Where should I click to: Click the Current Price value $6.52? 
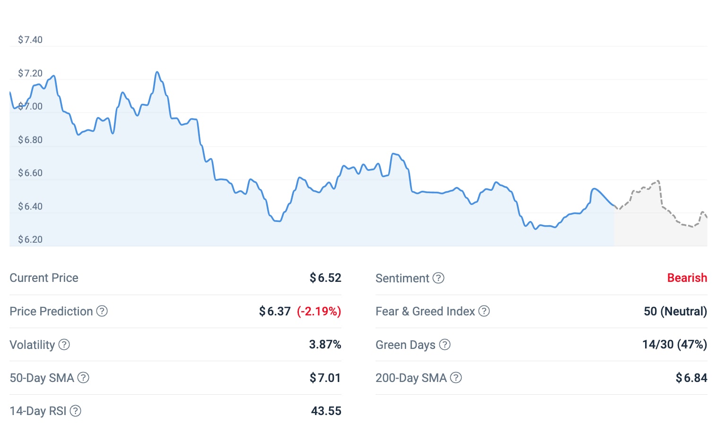click(325, 278)
